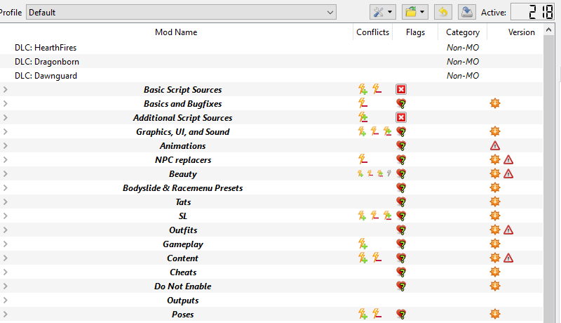561x323 pixels.
Task: Click the yellow undo/restore backup icon
Action: click(x=443, y=12)
